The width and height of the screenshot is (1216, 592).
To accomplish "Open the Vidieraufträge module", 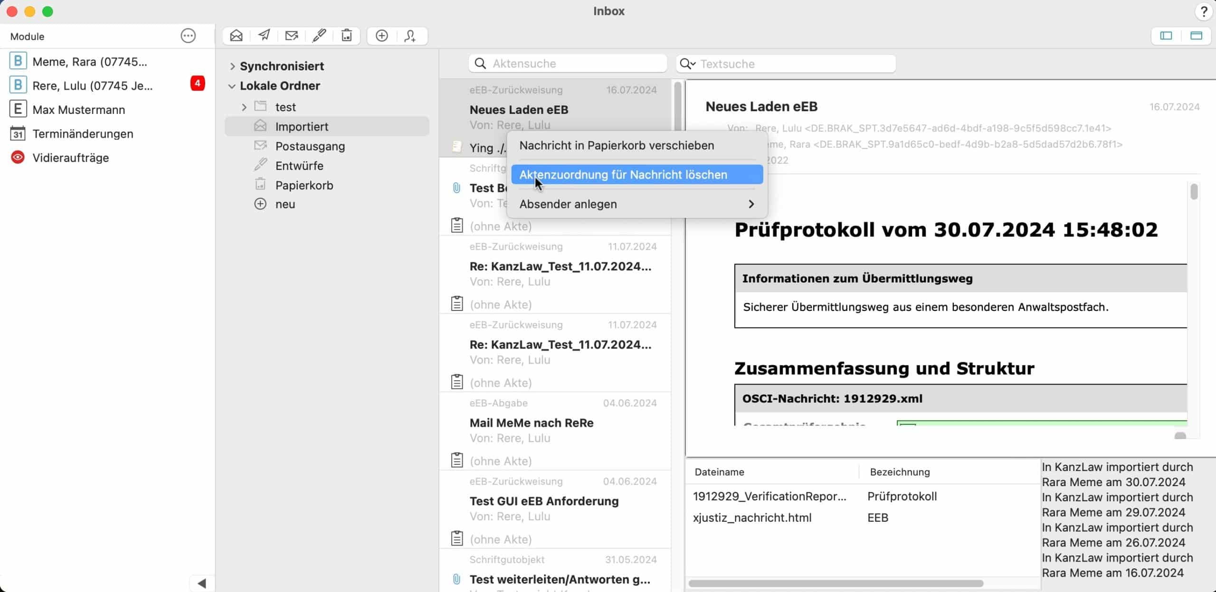I will pos(70,158).
